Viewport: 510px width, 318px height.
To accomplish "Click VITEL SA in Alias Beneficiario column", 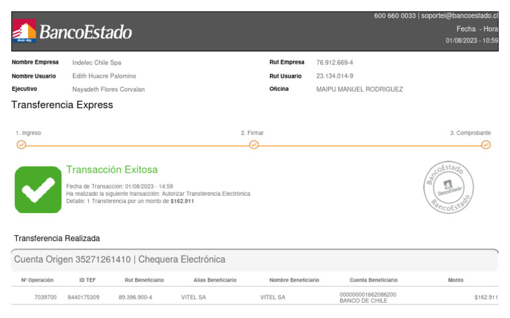I will click(193, 297).
